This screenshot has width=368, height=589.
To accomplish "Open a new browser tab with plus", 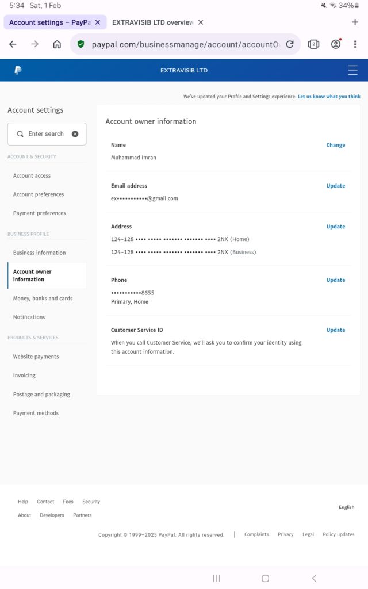I will pyautogui.click(x=355, y=22).
